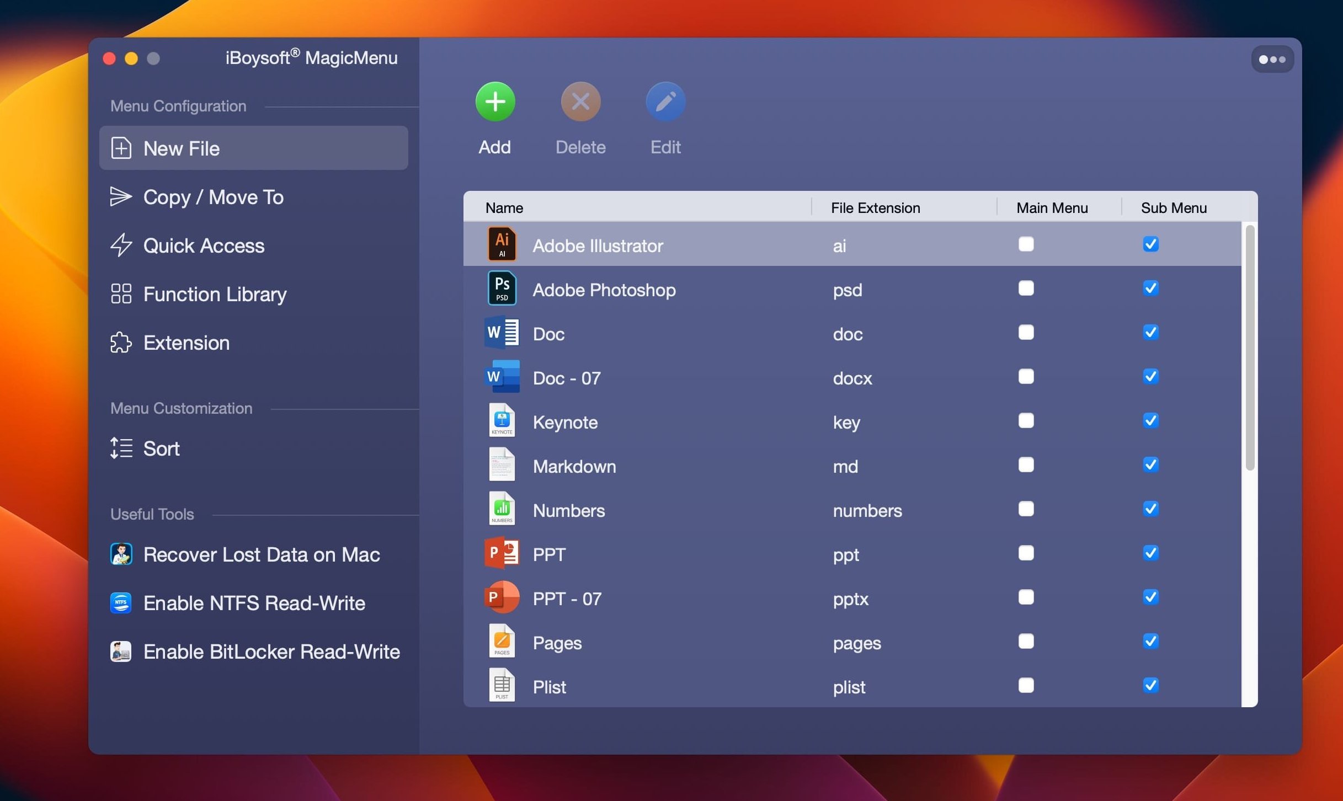
Task: Open Enable NTFS Read-Write link
Action: (x=254, y=603)
